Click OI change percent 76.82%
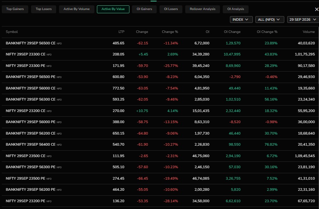This screenshot has width=319, height=209. tap(271, 145)
